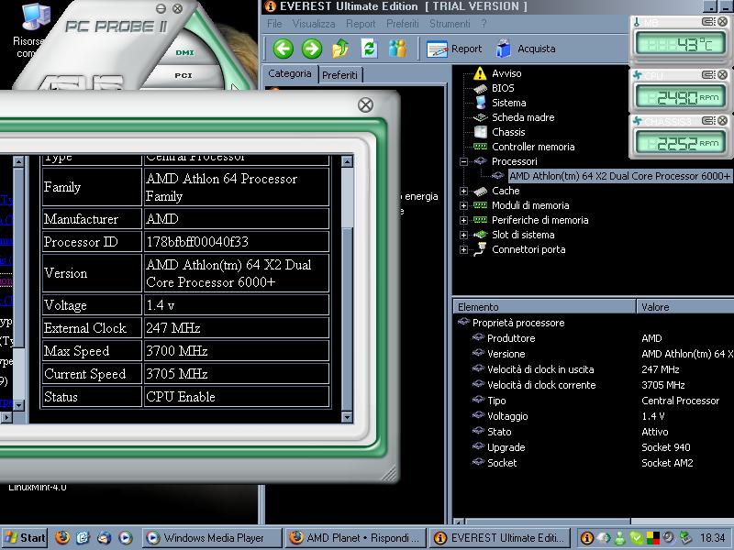Click the Elemento column header
The image size is (734, 550).
click(x=544, y=307)
